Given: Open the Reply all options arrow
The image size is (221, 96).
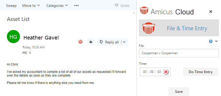Looking at the screenshot, I should point(124,42).
